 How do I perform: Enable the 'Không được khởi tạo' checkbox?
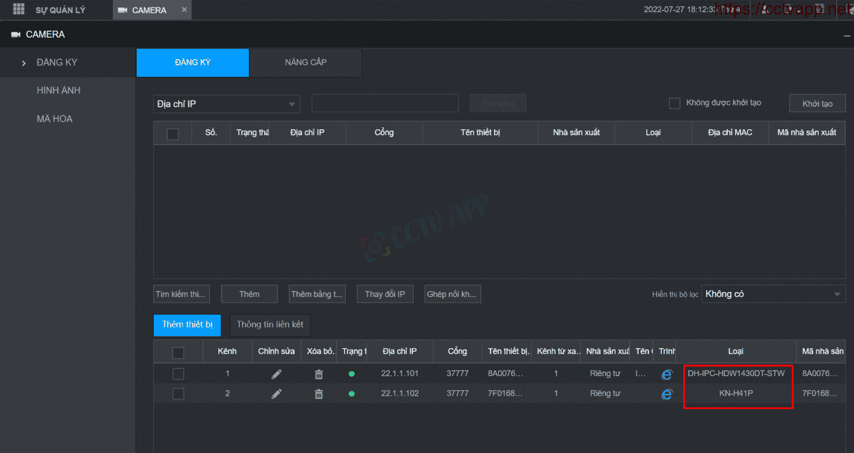point(674,103)
